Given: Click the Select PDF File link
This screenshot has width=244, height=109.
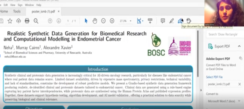Looking at the screenshot, I should pos(214,77).
